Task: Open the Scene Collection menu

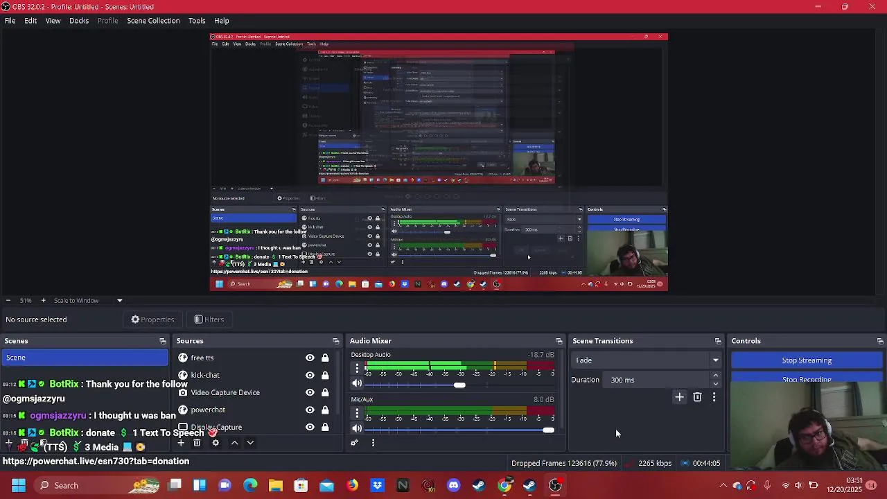Action: [x=153, y=21]
